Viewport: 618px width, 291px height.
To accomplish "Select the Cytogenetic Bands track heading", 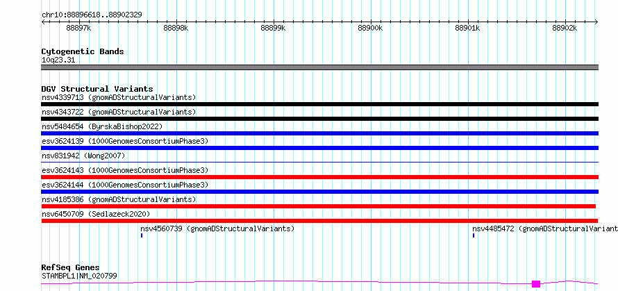I will coord(83,51).
